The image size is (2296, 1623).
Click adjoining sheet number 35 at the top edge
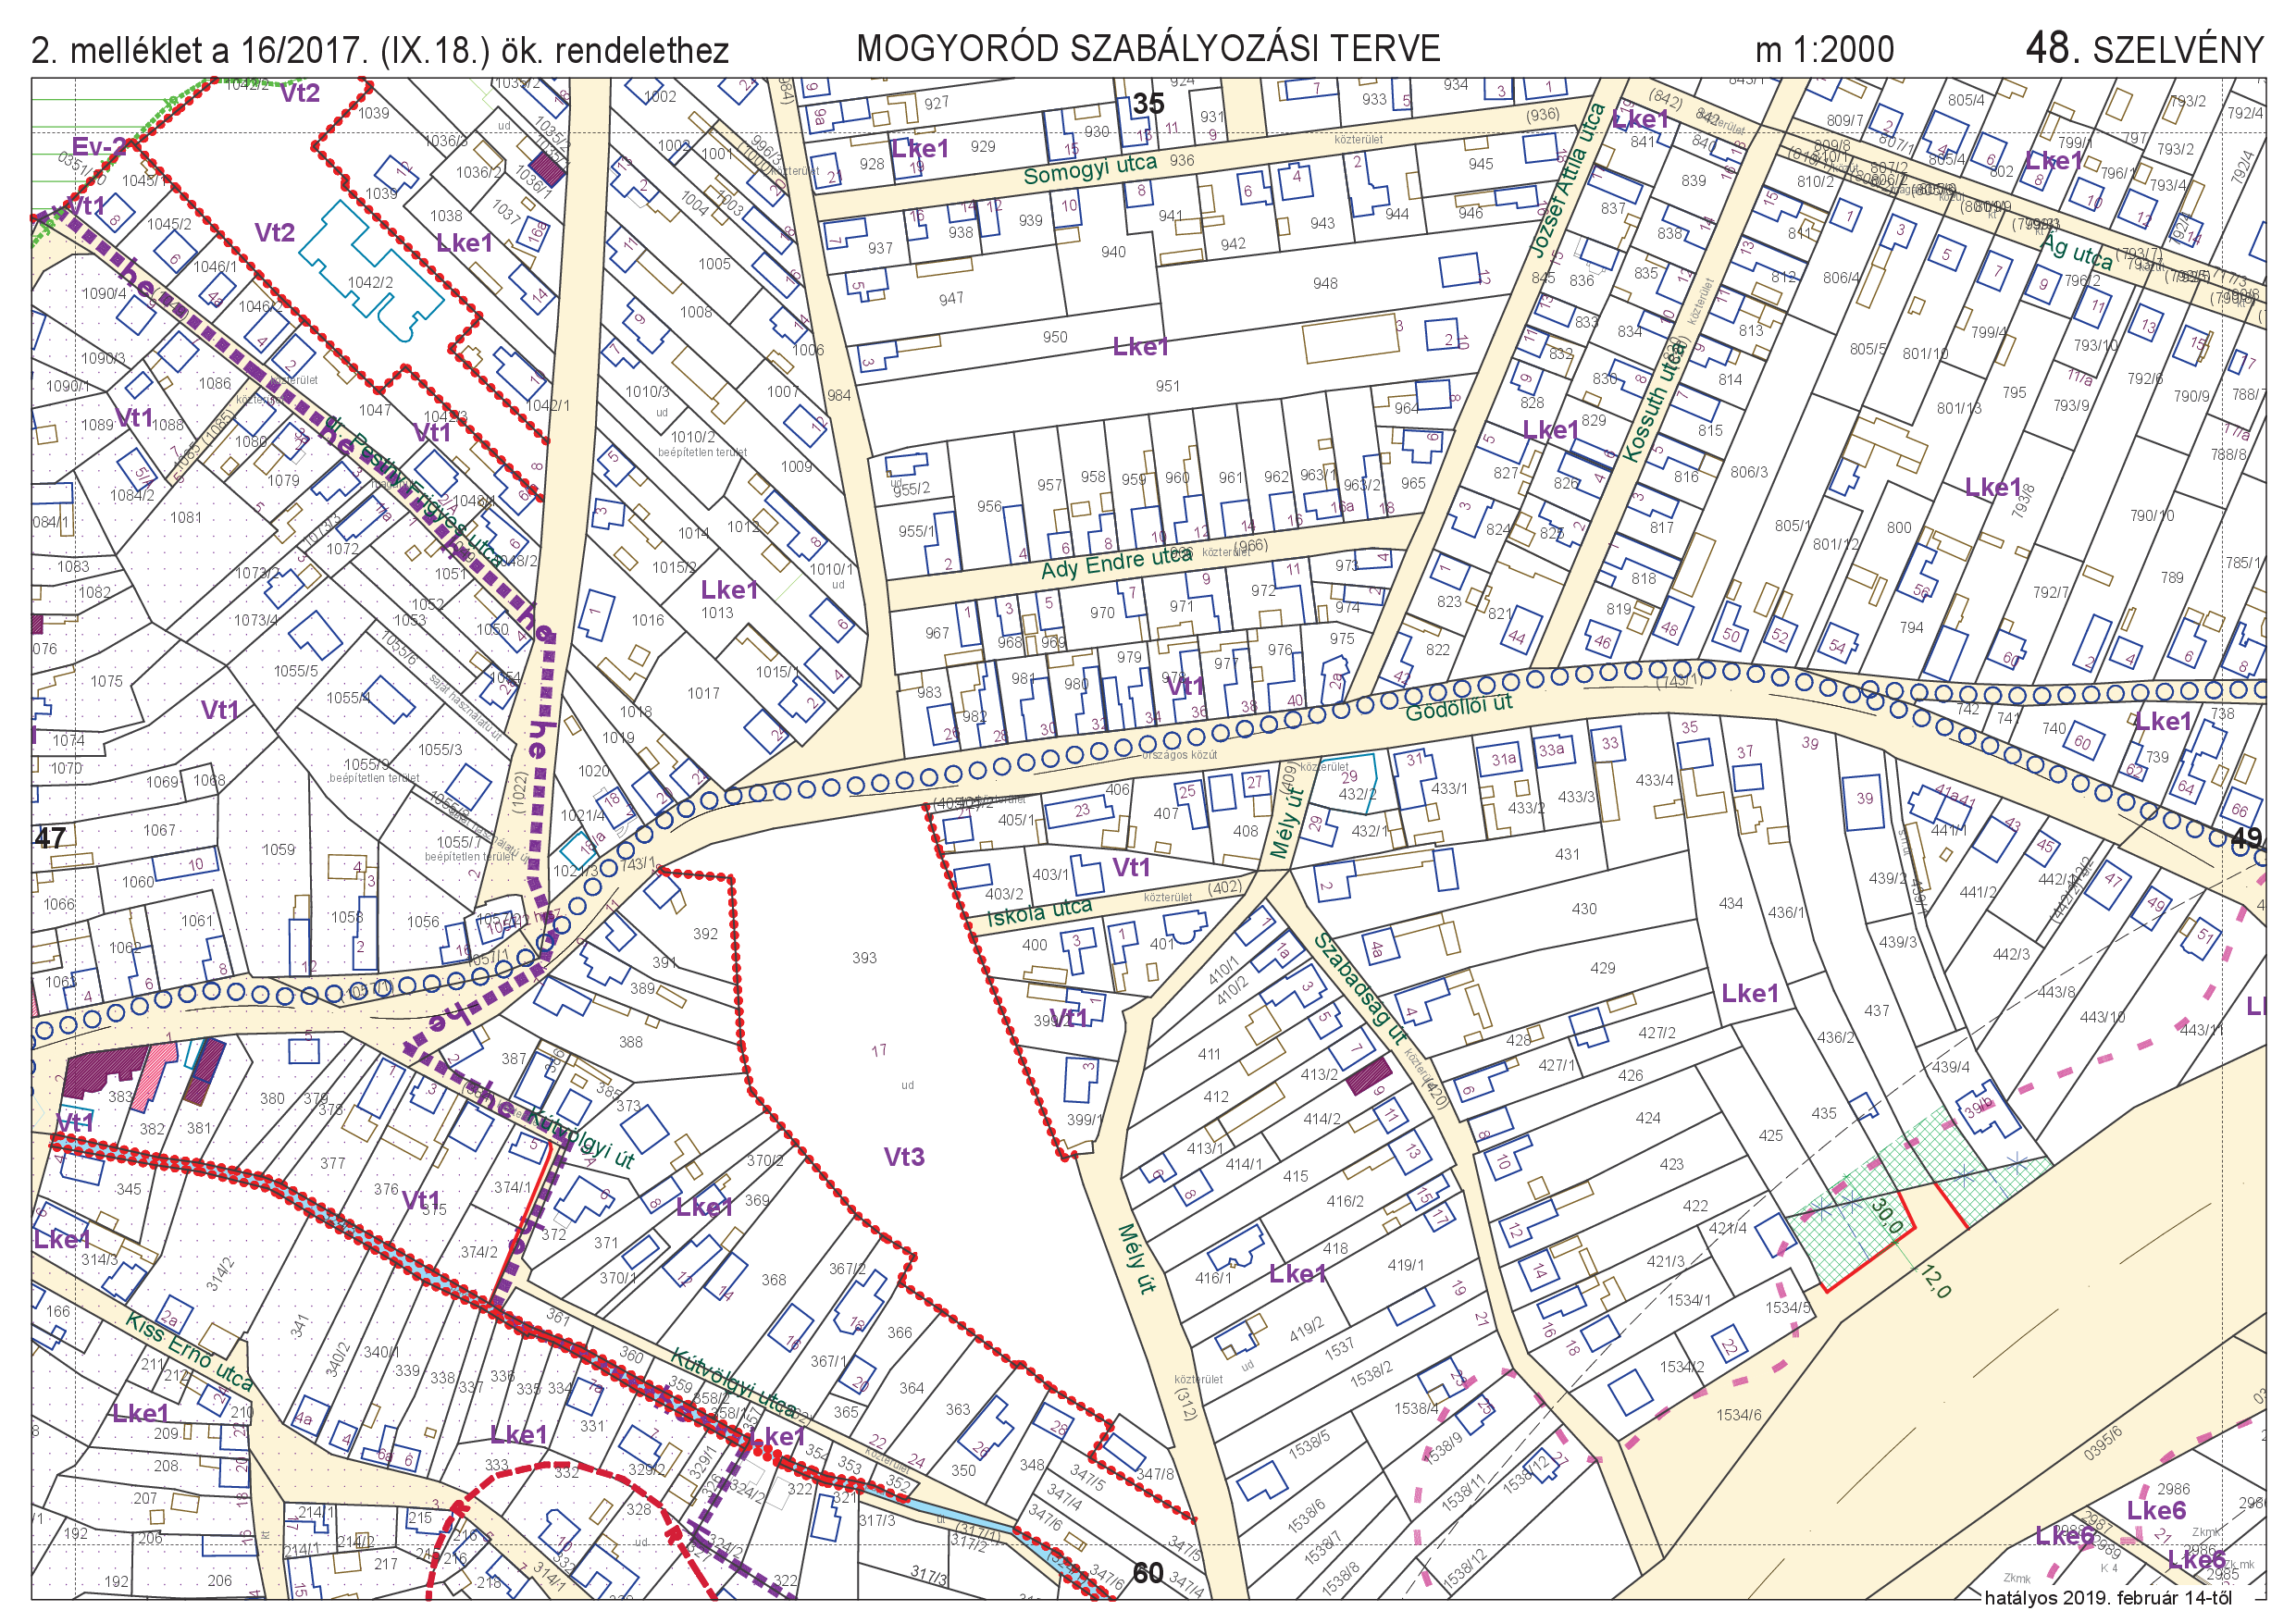1148,104
